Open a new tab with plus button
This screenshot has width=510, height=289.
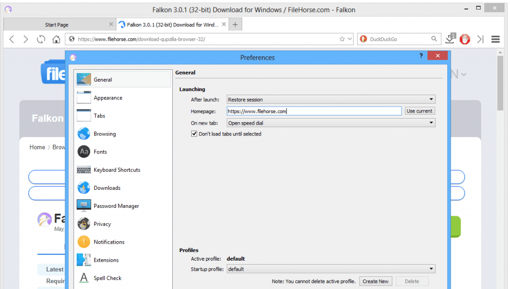(x=235, y=24)
